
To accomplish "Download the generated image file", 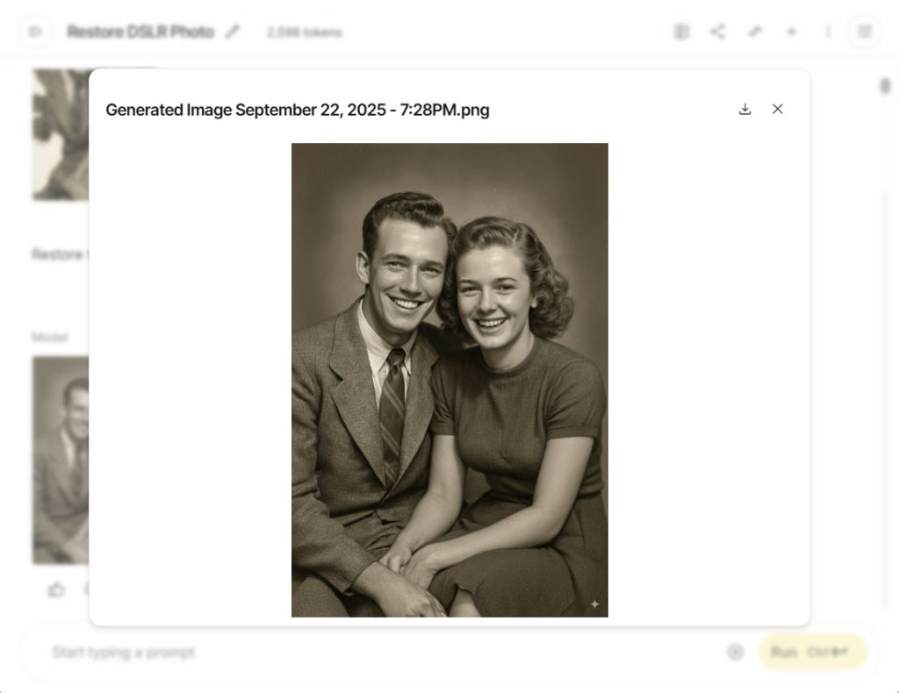I will 744,110.
